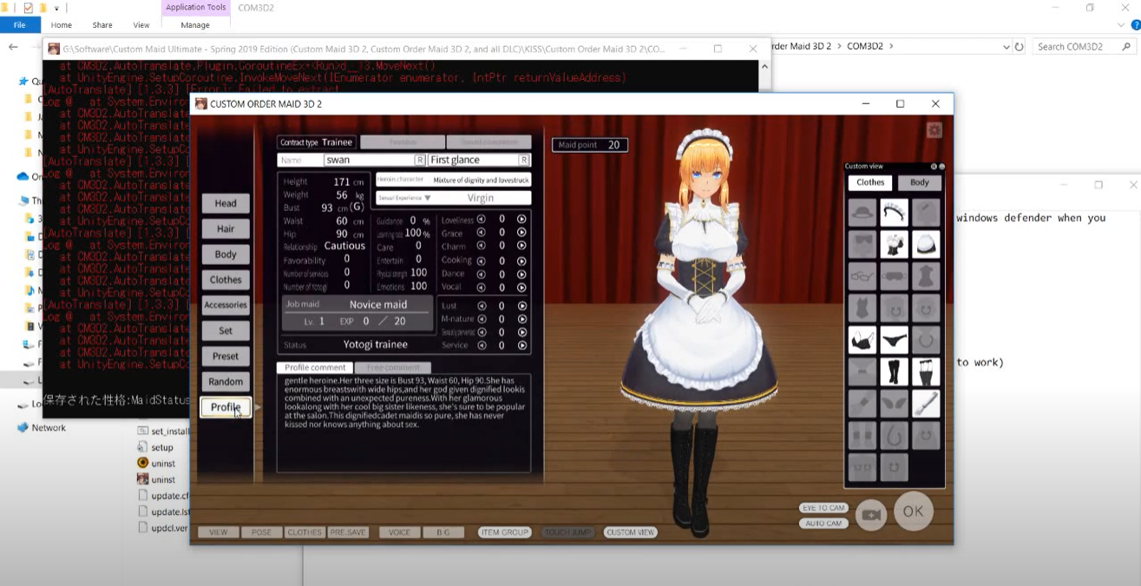The height and width of the screenshot is (586, 1141).
Task: Click the PRE.SAVE button
Action: pos(348,532)
